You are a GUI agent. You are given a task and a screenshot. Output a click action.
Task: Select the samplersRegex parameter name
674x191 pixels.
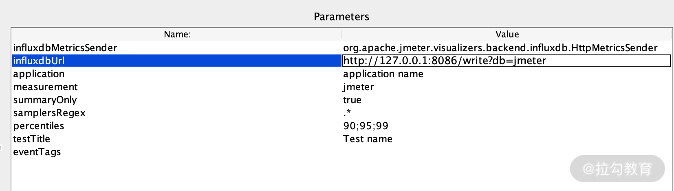49,113
